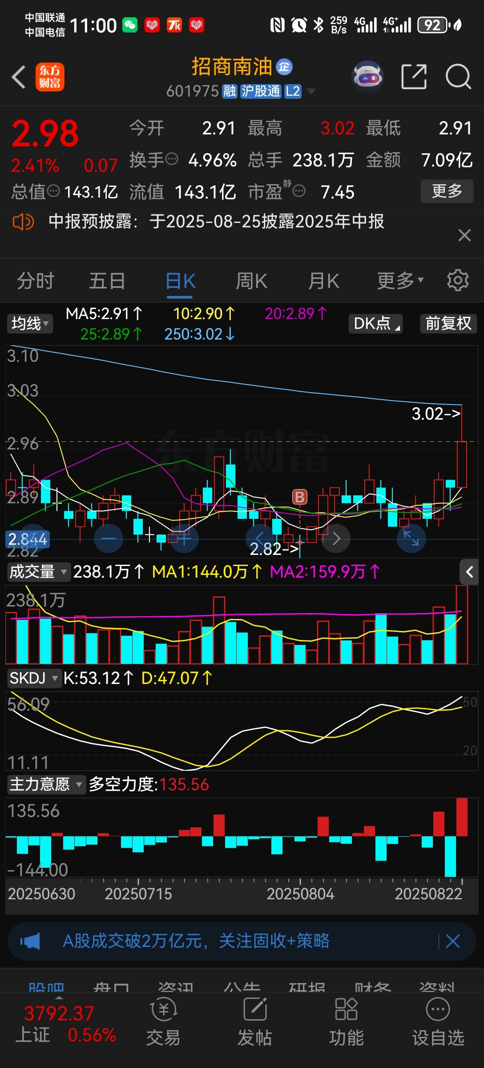
Task: Open the 功能 functions button
Action: (x=346, y=1022)
